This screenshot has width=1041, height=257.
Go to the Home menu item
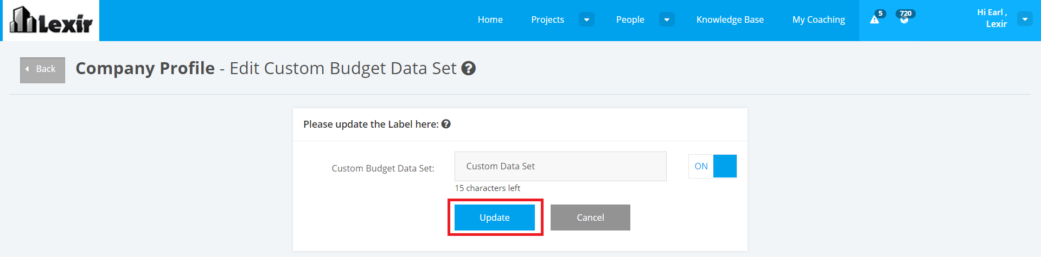[490, 19]
